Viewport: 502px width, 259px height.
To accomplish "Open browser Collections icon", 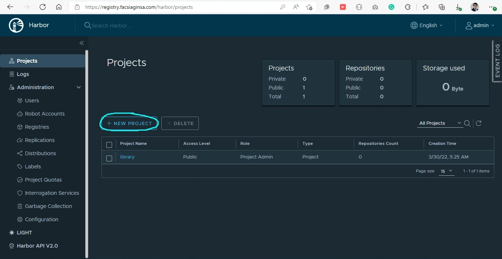I will (442, 7).
